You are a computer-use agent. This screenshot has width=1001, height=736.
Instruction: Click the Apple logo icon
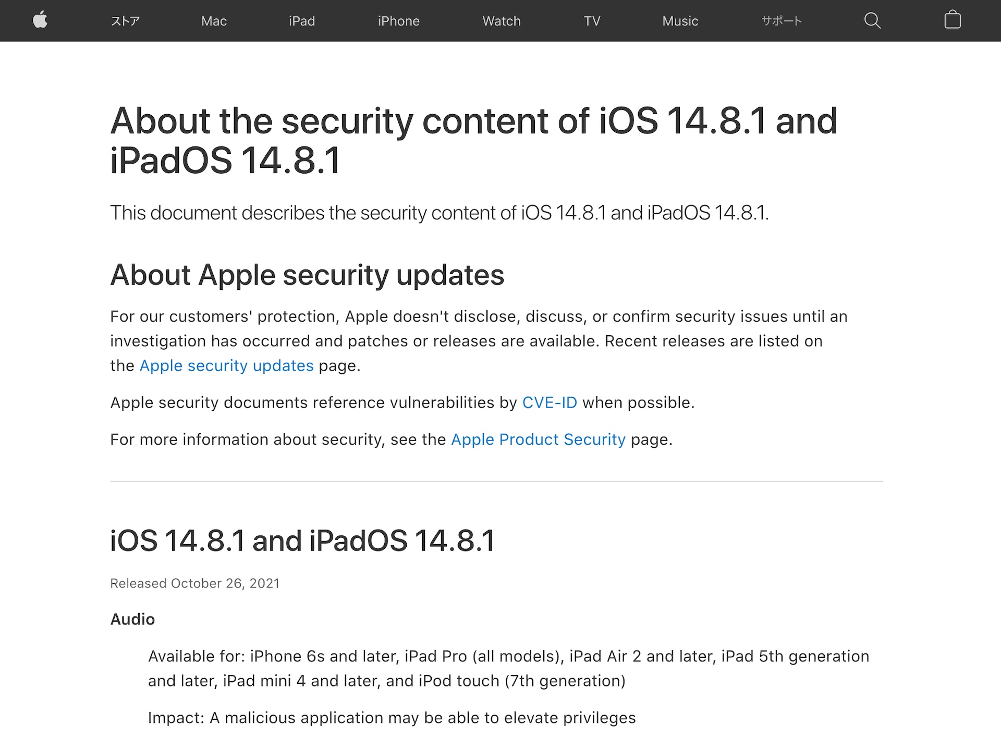(40, 20)
